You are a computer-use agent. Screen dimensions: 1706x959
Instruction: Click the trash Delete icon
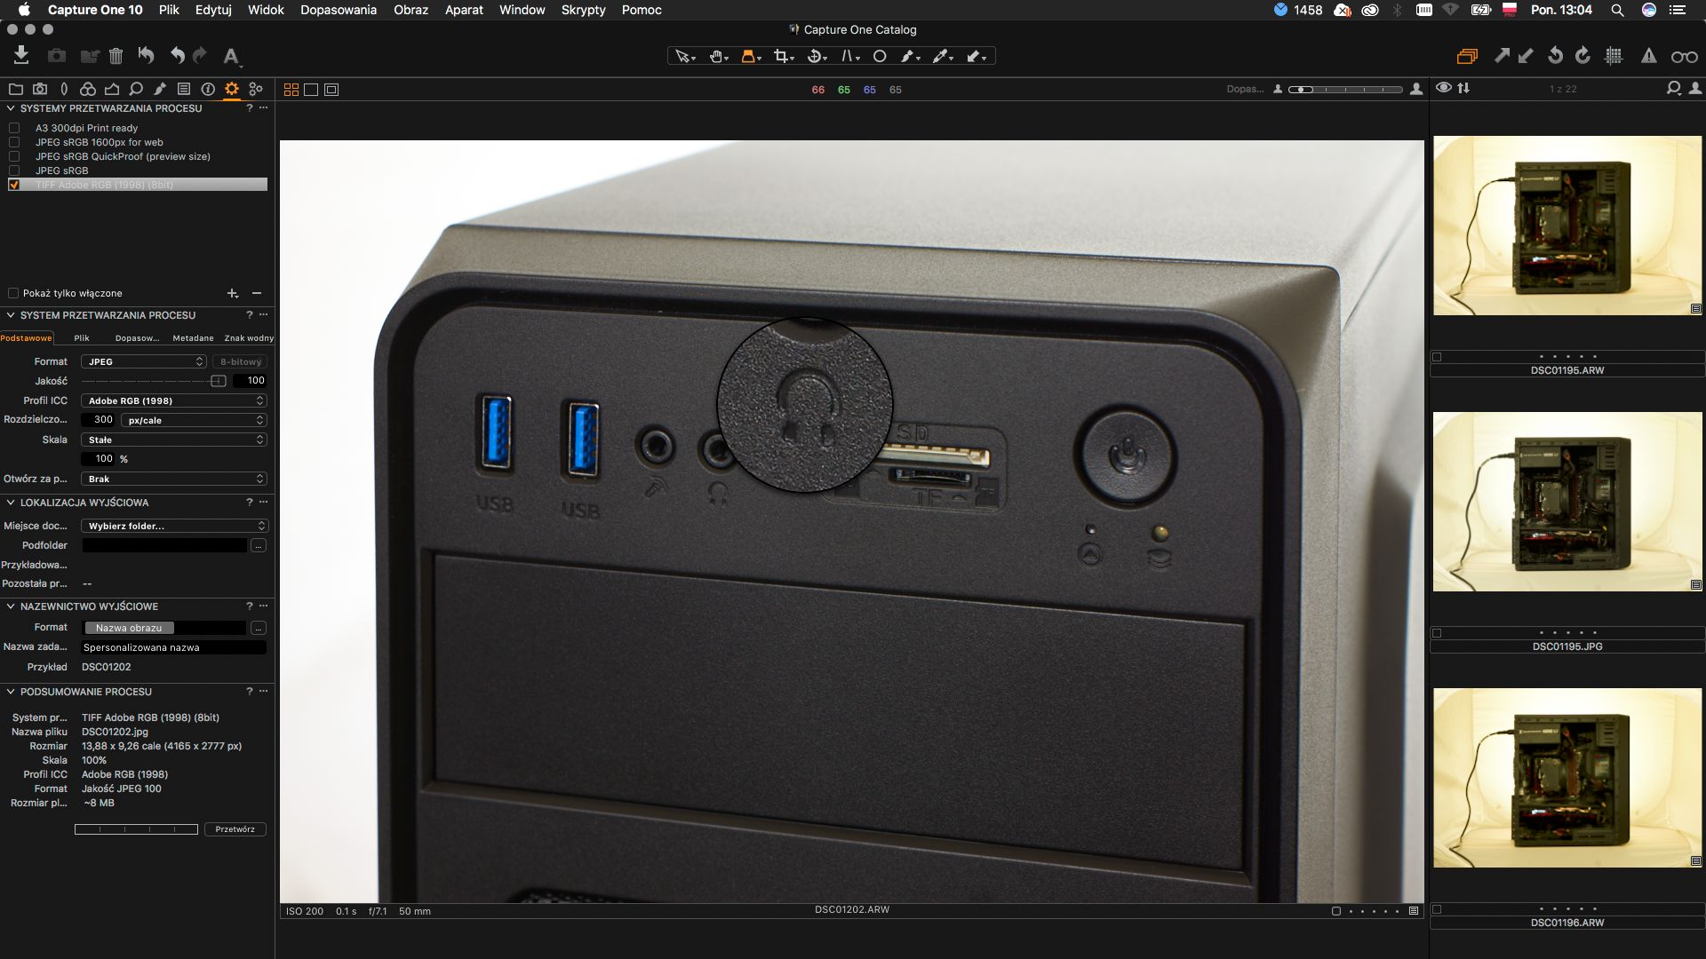pos(116,56)
